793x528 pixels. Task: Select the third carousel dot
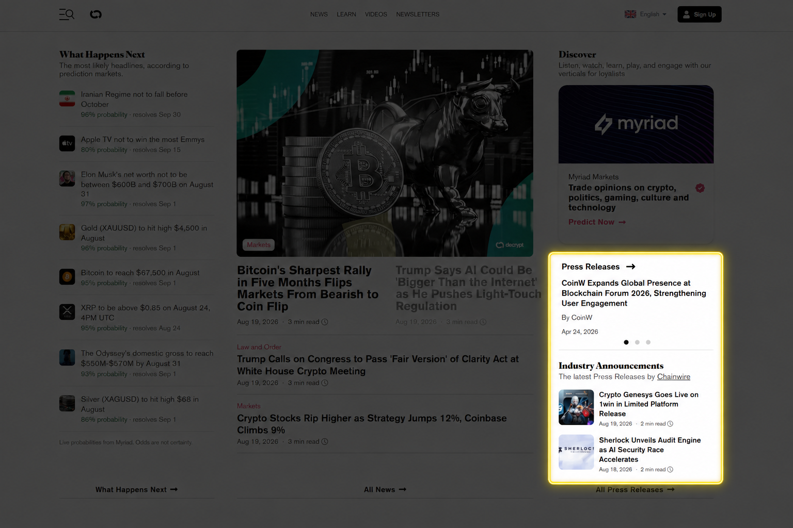coord(648,342)
